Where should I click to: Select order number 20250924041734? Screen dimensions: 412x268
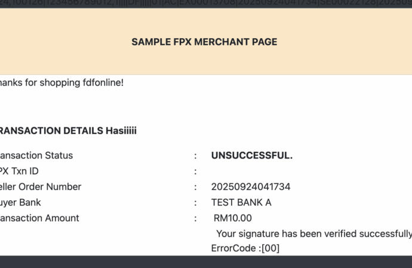coord(251,186)
